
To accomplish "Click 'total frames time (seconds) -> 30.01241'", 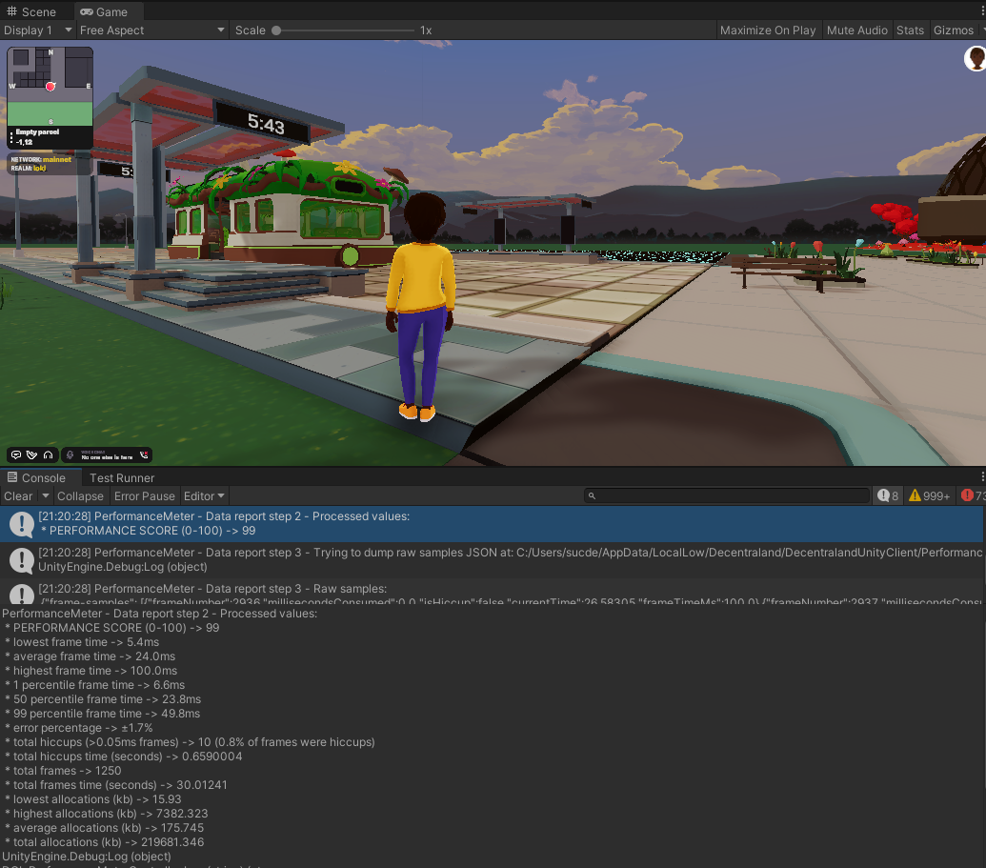I will (x=115, y=785).
